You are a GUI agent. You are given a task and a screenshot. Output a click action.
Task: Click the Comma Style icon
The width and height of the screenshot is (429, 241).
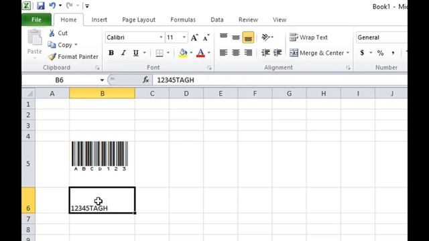(x=393, y=53)
